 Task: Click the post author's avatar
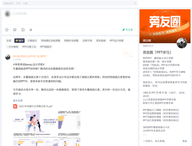8,57
